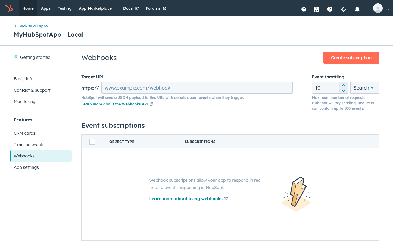Click the Features section label
This screenshot has height=247, width=393.
(23, 120)
